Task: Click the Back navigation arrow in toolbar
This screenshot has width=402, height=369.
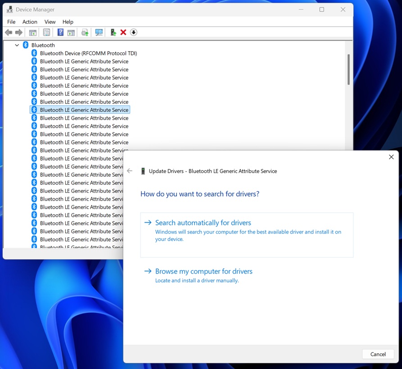Action: coord(8,32)
